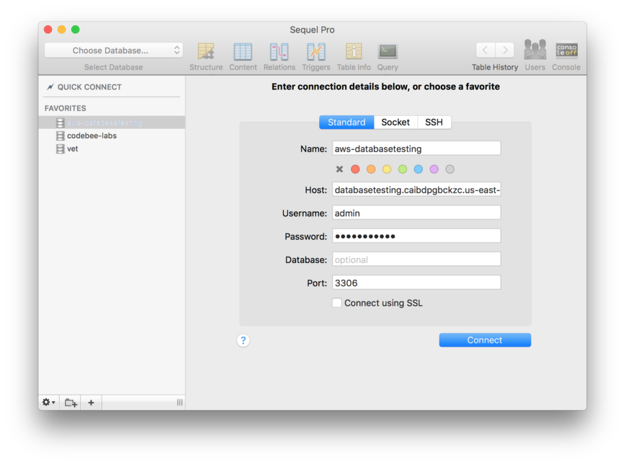Click the optional Database field

(x=416, y=260)
